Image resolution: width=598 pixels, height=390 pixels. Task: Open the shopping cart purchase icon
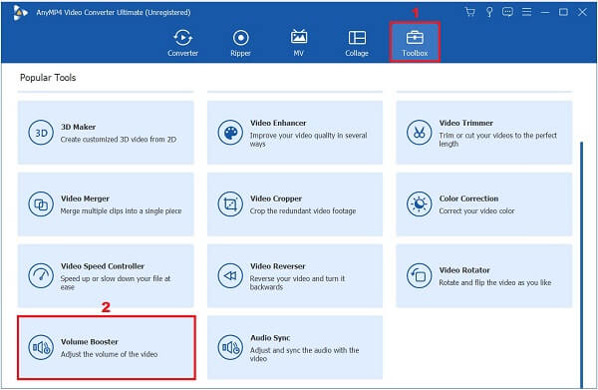pos(469,12)
